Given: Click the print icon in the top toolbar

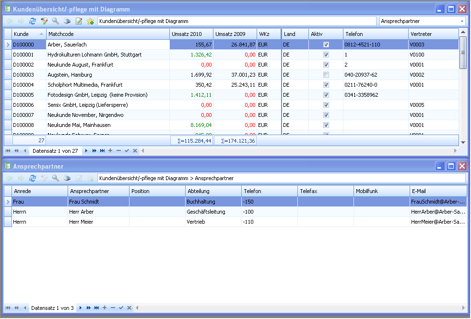Looking at the screenshot, I should click(67, 21).
